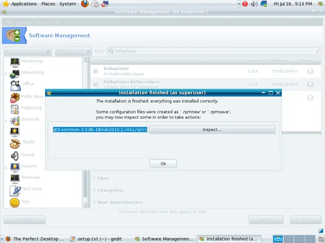Image resolution: width=325 pixels, height=243 pixels.
Task: Expand the System category tree node
Action: tap(6, 167)
